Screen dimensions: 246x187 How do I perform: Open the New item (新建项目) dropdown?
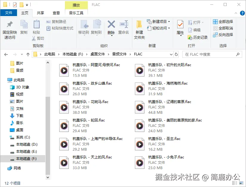158,21
